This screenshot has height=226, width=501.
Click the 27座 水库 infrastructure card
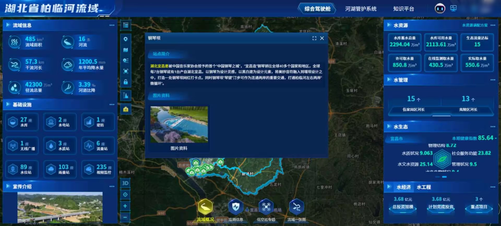22,122
